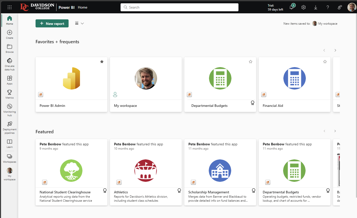Favorite Departmental Budgets with star
357x218 pixels.
click(x=251, y=62)
